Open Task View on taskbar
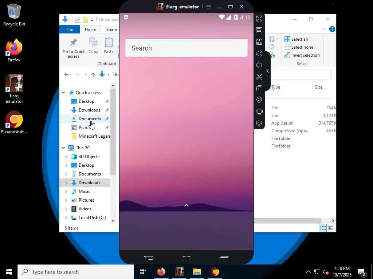Screen dimensions: 373x279 (x=143, y=272)
